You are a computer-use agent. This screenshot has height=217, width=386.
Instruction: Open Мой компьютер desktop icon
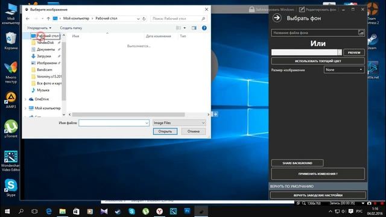click(11, 14)
